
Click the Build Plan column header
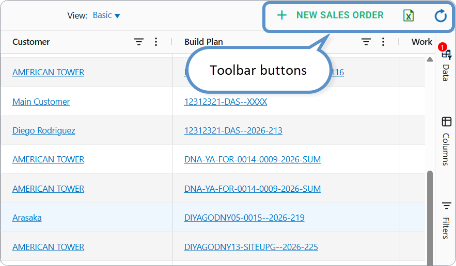click(x=203, y=42)
